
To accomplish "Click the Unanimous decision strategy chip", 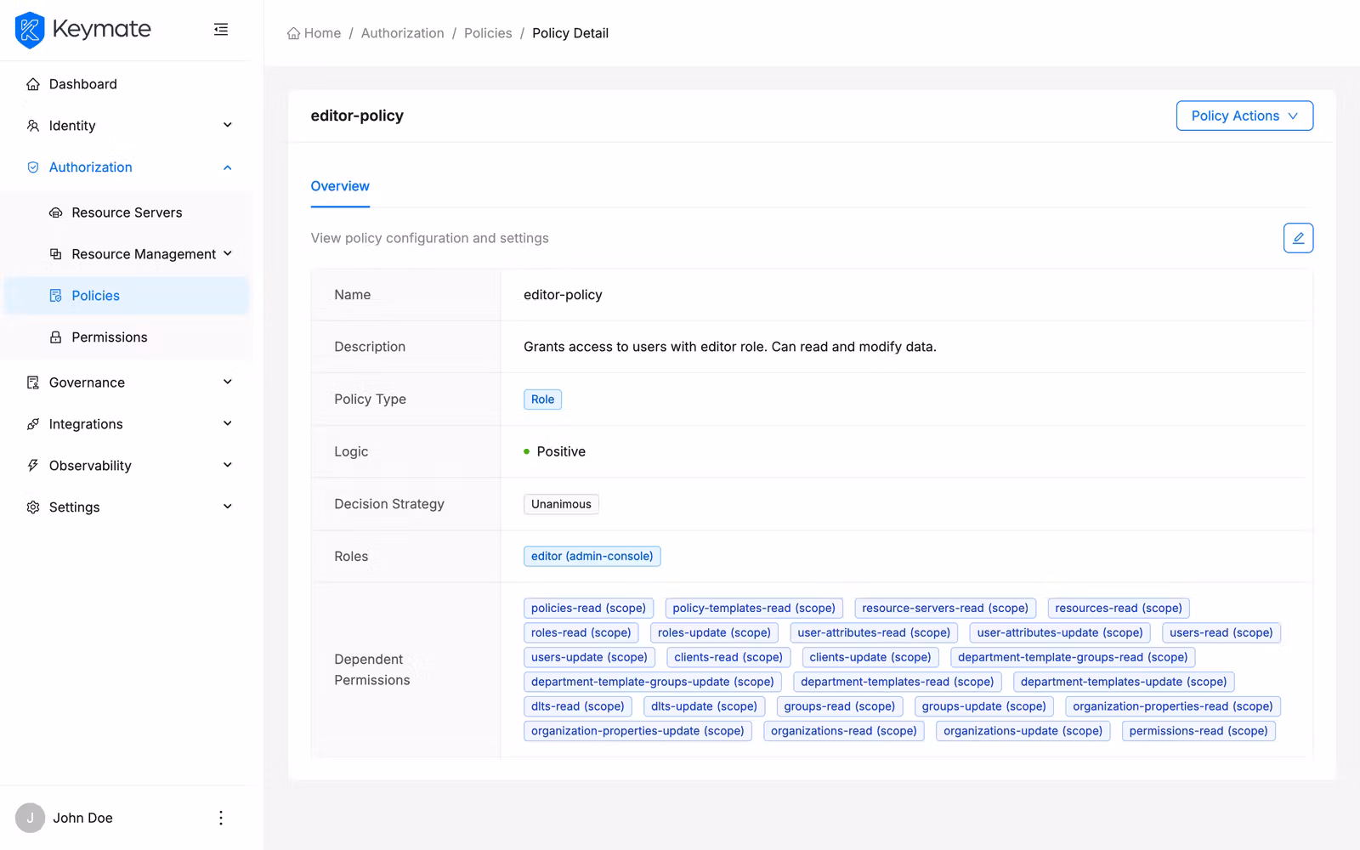I will [x=561, y=503].
